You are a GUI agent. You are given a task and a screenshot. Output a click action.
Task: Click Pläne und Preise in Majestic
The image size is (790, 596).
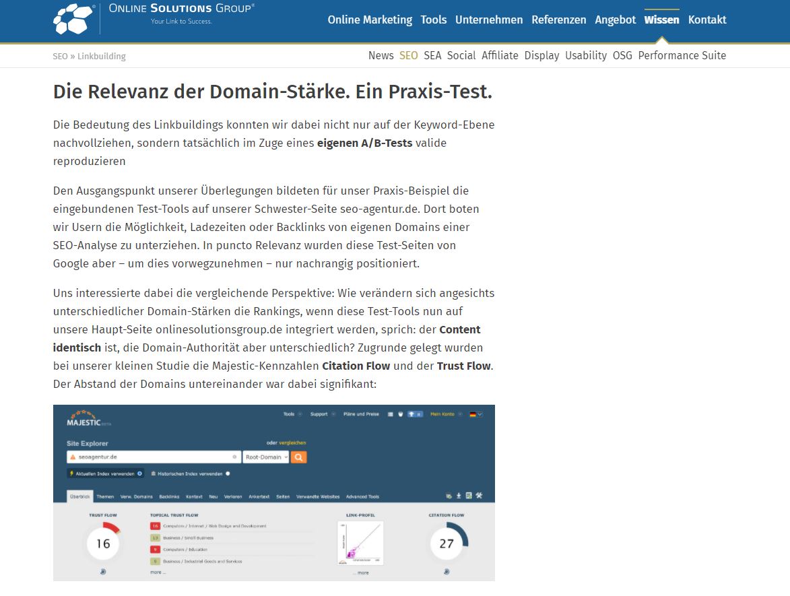point(361,414)
